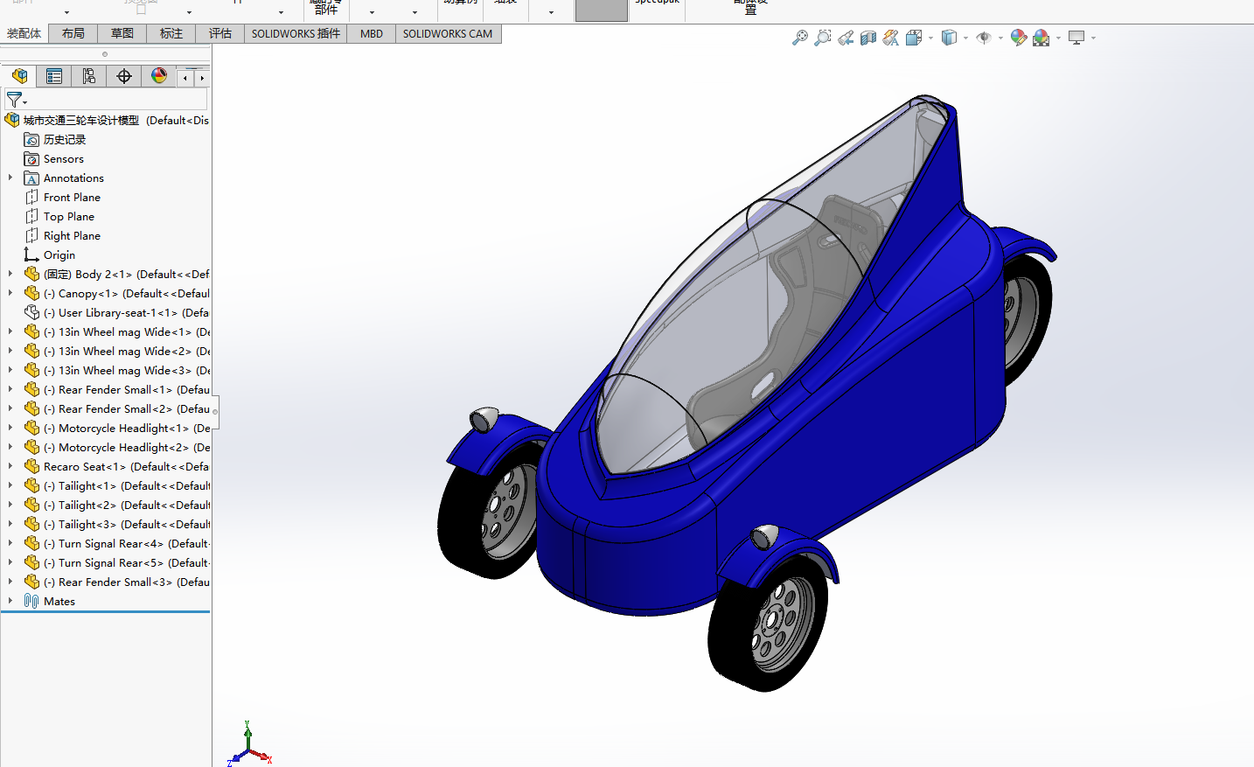Screen dimensions: 1254x767
Task: Click the Zoom to Fit icon
Action: [x=799, y=38]
